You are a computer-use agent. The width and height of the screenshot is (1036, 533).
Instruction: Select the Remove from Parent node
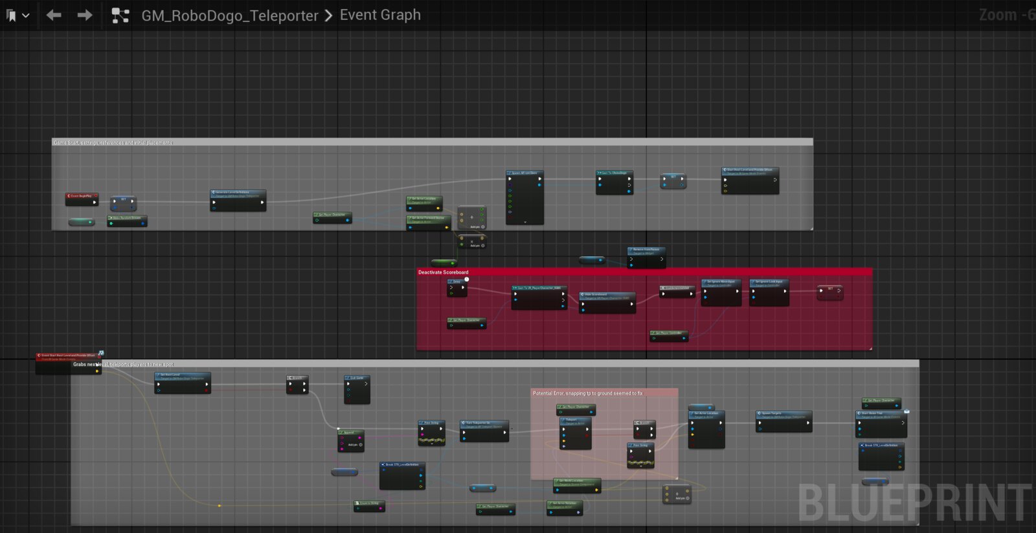tap(646, 257)
